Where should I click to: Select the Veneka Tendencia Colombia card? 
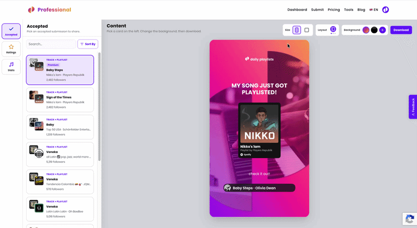(x=60, y=182)
